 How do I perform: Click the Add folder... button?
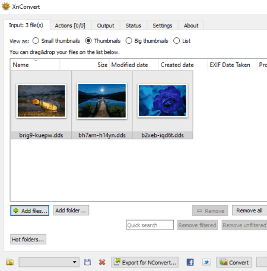click(71, 211)
